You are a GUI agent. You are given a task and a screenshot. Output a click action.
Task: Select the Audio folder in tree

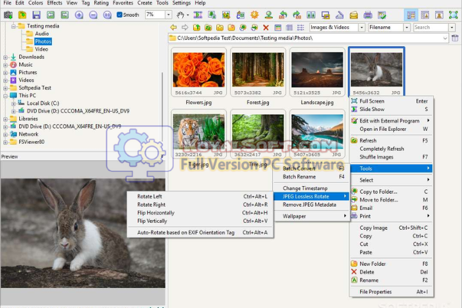42,33
